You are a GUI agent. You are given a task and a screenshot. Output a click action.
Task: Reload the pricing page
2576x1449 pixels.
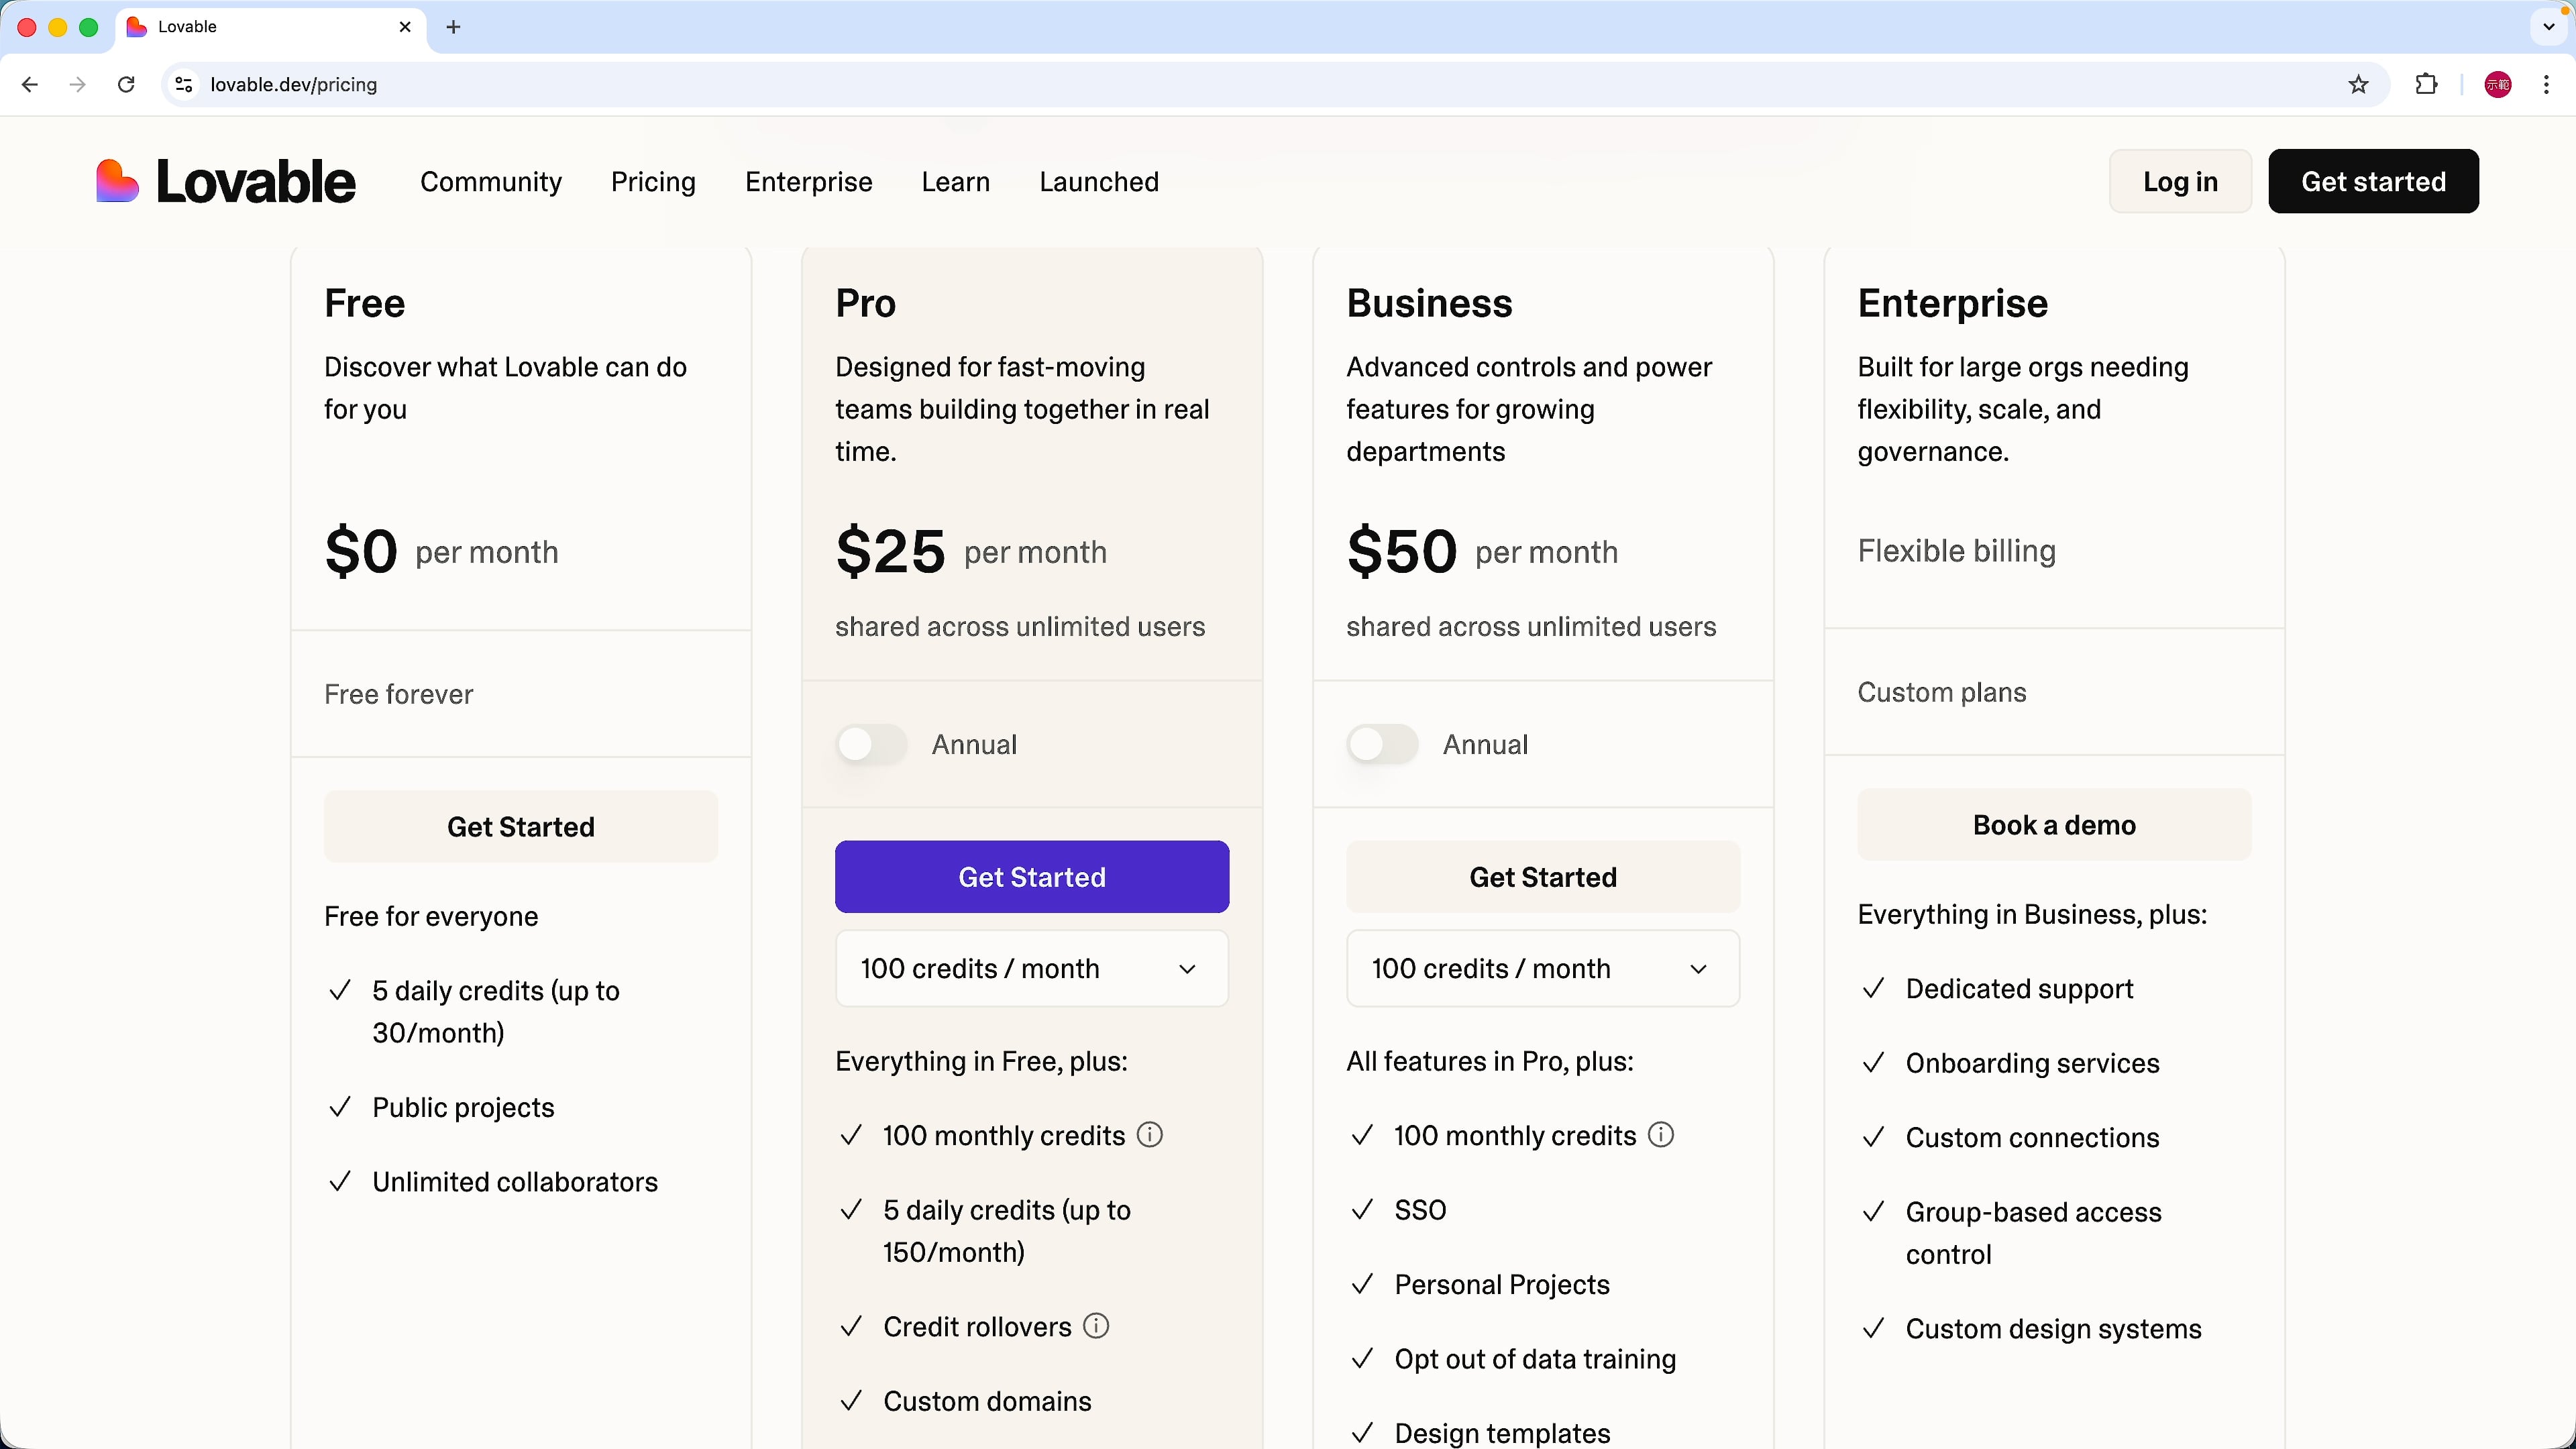click(126, 84)
